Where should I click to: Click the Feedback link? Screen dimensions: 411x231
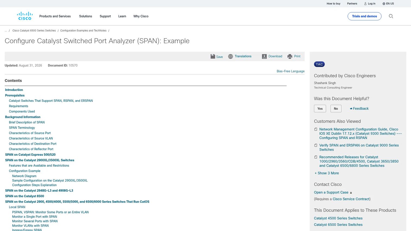click(361, 109)
